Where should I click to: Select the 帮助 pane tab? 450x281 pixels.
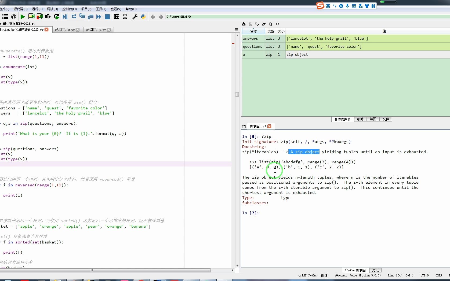[360, 119]
